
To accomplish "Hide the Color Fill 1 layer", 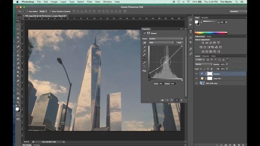I will pyautogui.click(x=197, y=78).
